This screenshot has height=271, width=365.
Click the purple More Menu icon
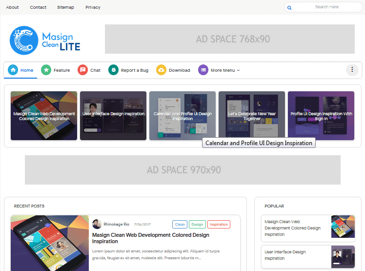[203, 70]
